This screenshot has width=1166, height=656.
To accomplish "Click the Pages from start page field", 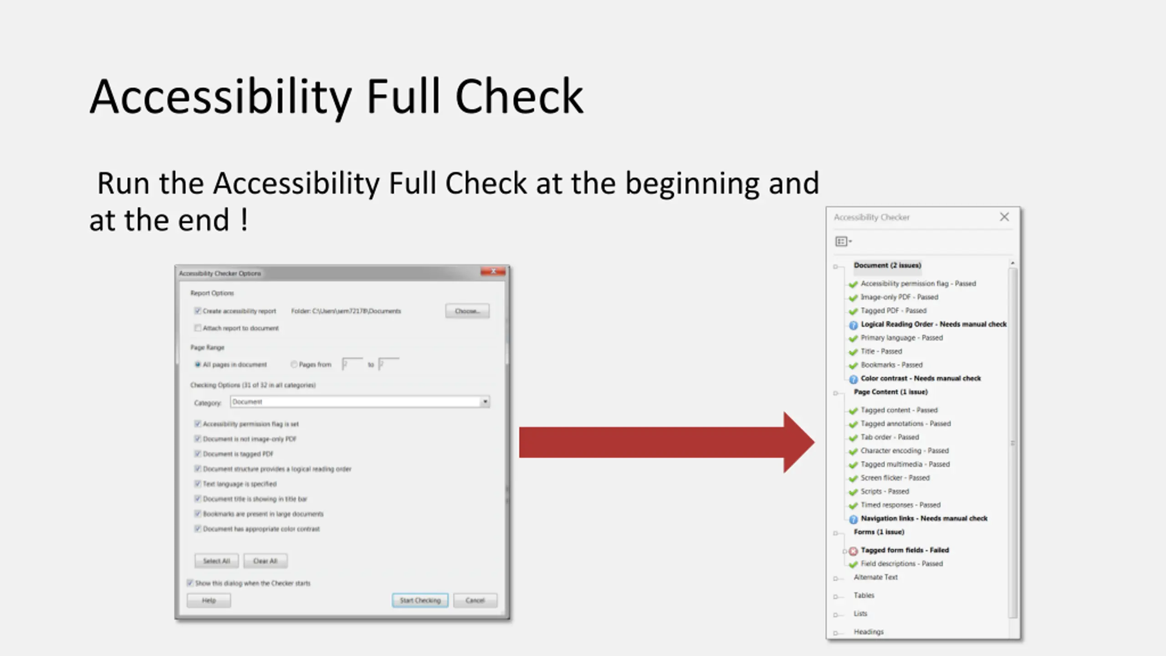I will tap(352, 364).
